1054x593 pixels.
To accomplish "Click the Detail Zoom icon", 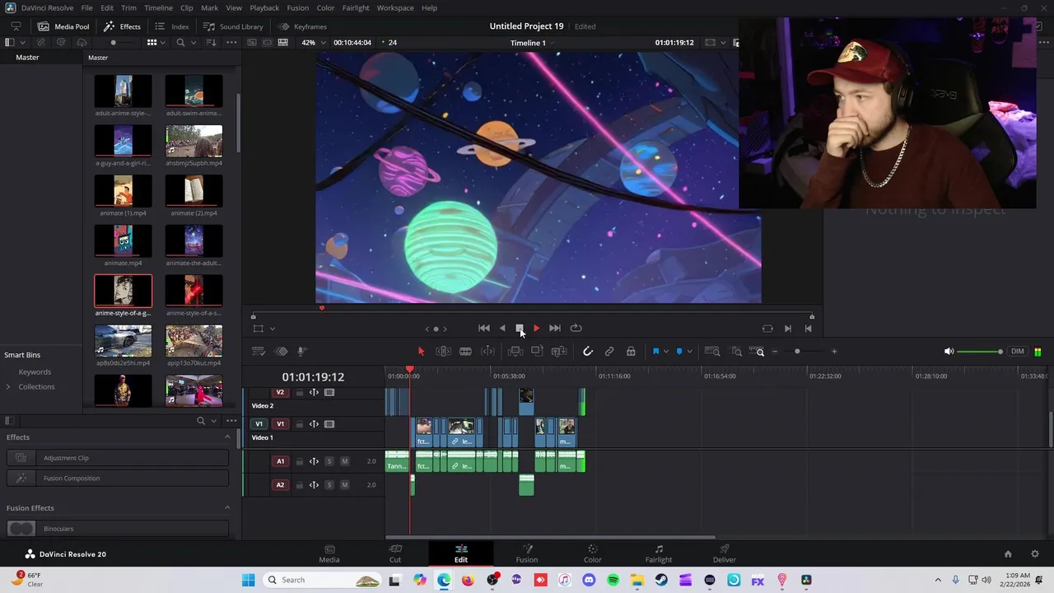I will point(737,352).
